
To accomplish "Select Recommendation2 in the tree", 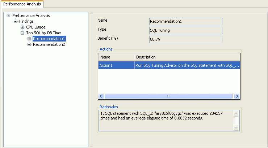I will coord(49,45).
